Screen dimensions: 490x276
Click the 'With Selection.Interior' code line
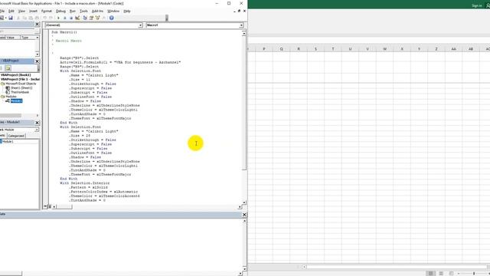[x=85, y=183]
